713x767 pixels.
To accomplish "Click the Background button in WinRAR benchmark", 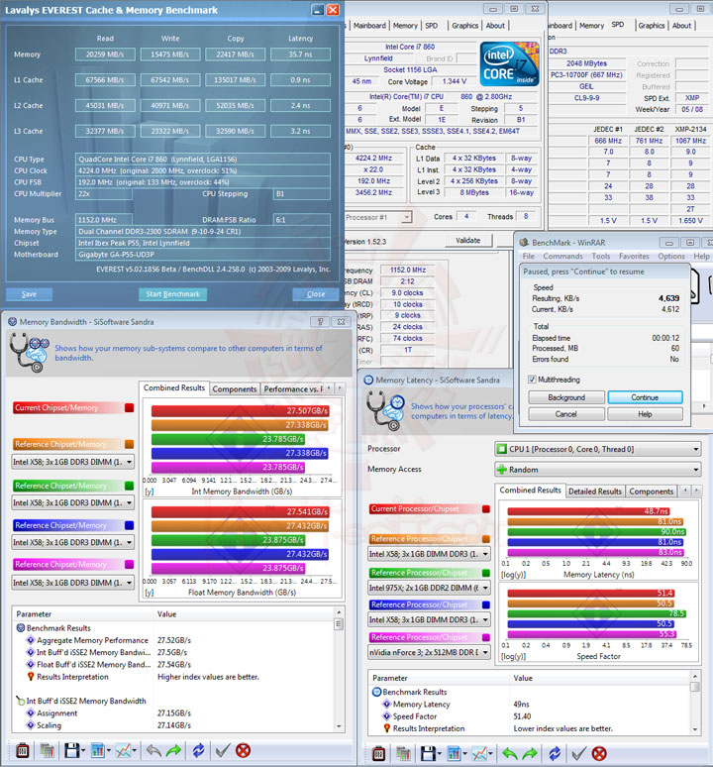I will pos(566,397).
